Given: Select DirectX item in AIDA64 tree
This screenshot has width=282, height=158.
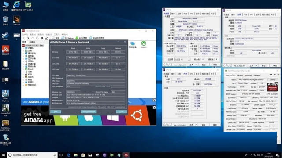Looking at the screenshot, I should pos(29,69).
